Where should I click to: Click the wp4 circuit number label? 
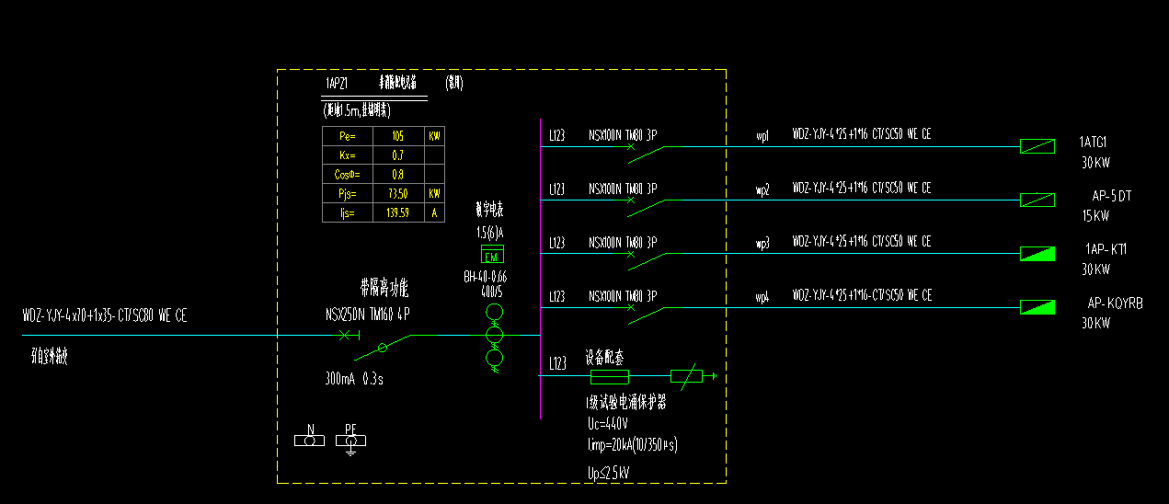point(762,297)
